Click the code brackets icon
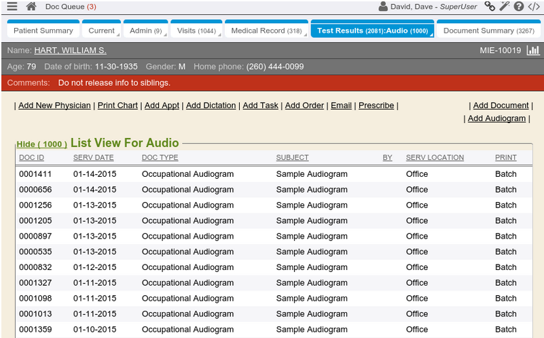Screen dimensions: 544x338 [534, 7]
